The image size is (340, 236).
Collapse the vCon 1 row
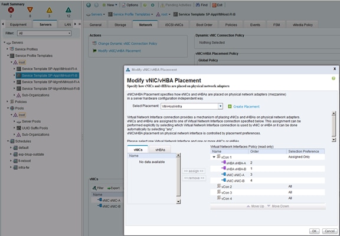point(214,157)
